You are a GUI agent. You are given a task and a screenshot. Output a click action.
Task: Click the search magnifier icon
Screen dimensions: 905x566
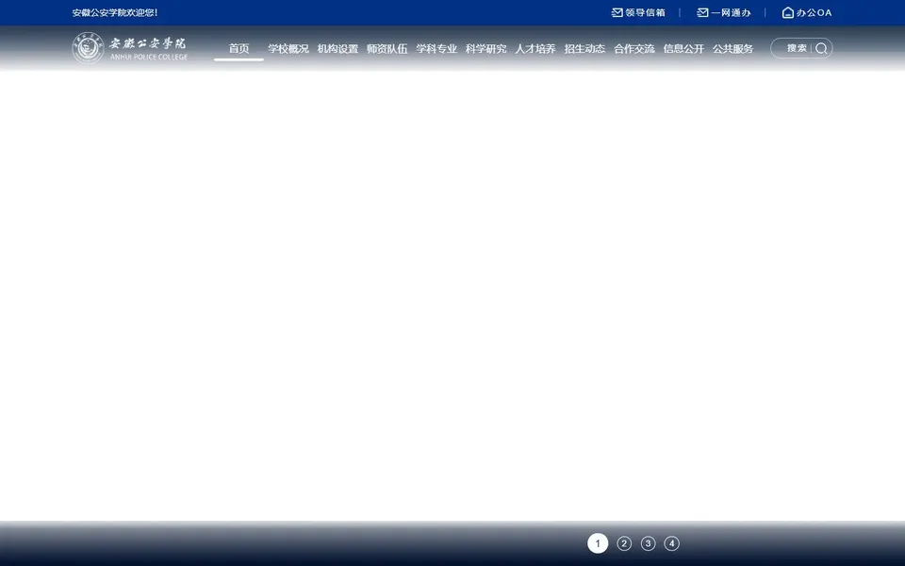pyautogui.click(x=821, y=48)
